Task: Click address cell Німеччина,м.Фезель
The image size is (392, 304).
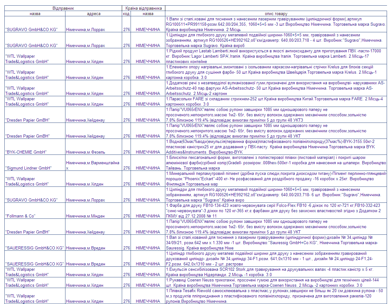Action: click(x=94, y=147)
